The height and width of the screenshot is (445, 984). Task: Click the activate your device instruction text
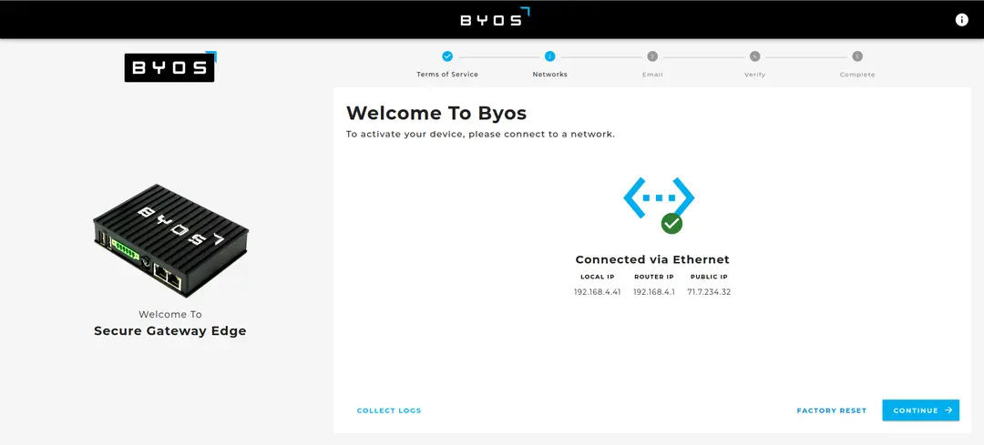pos(481,134)
